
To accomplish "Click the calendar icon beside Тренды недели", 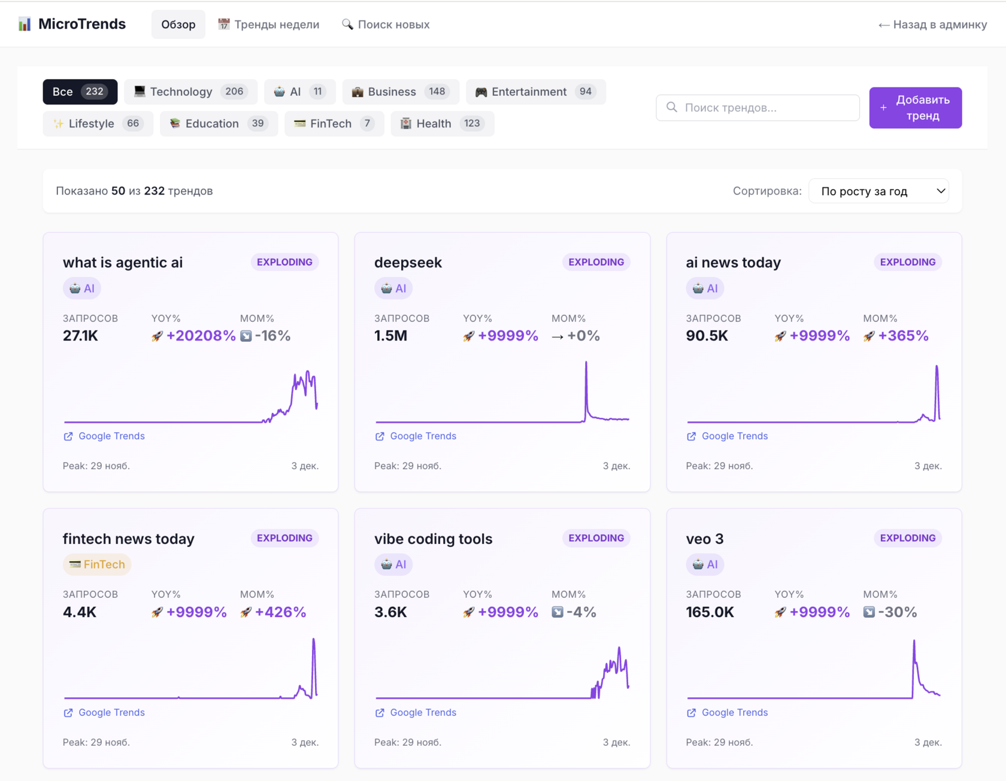I will (x=224, y=25).
